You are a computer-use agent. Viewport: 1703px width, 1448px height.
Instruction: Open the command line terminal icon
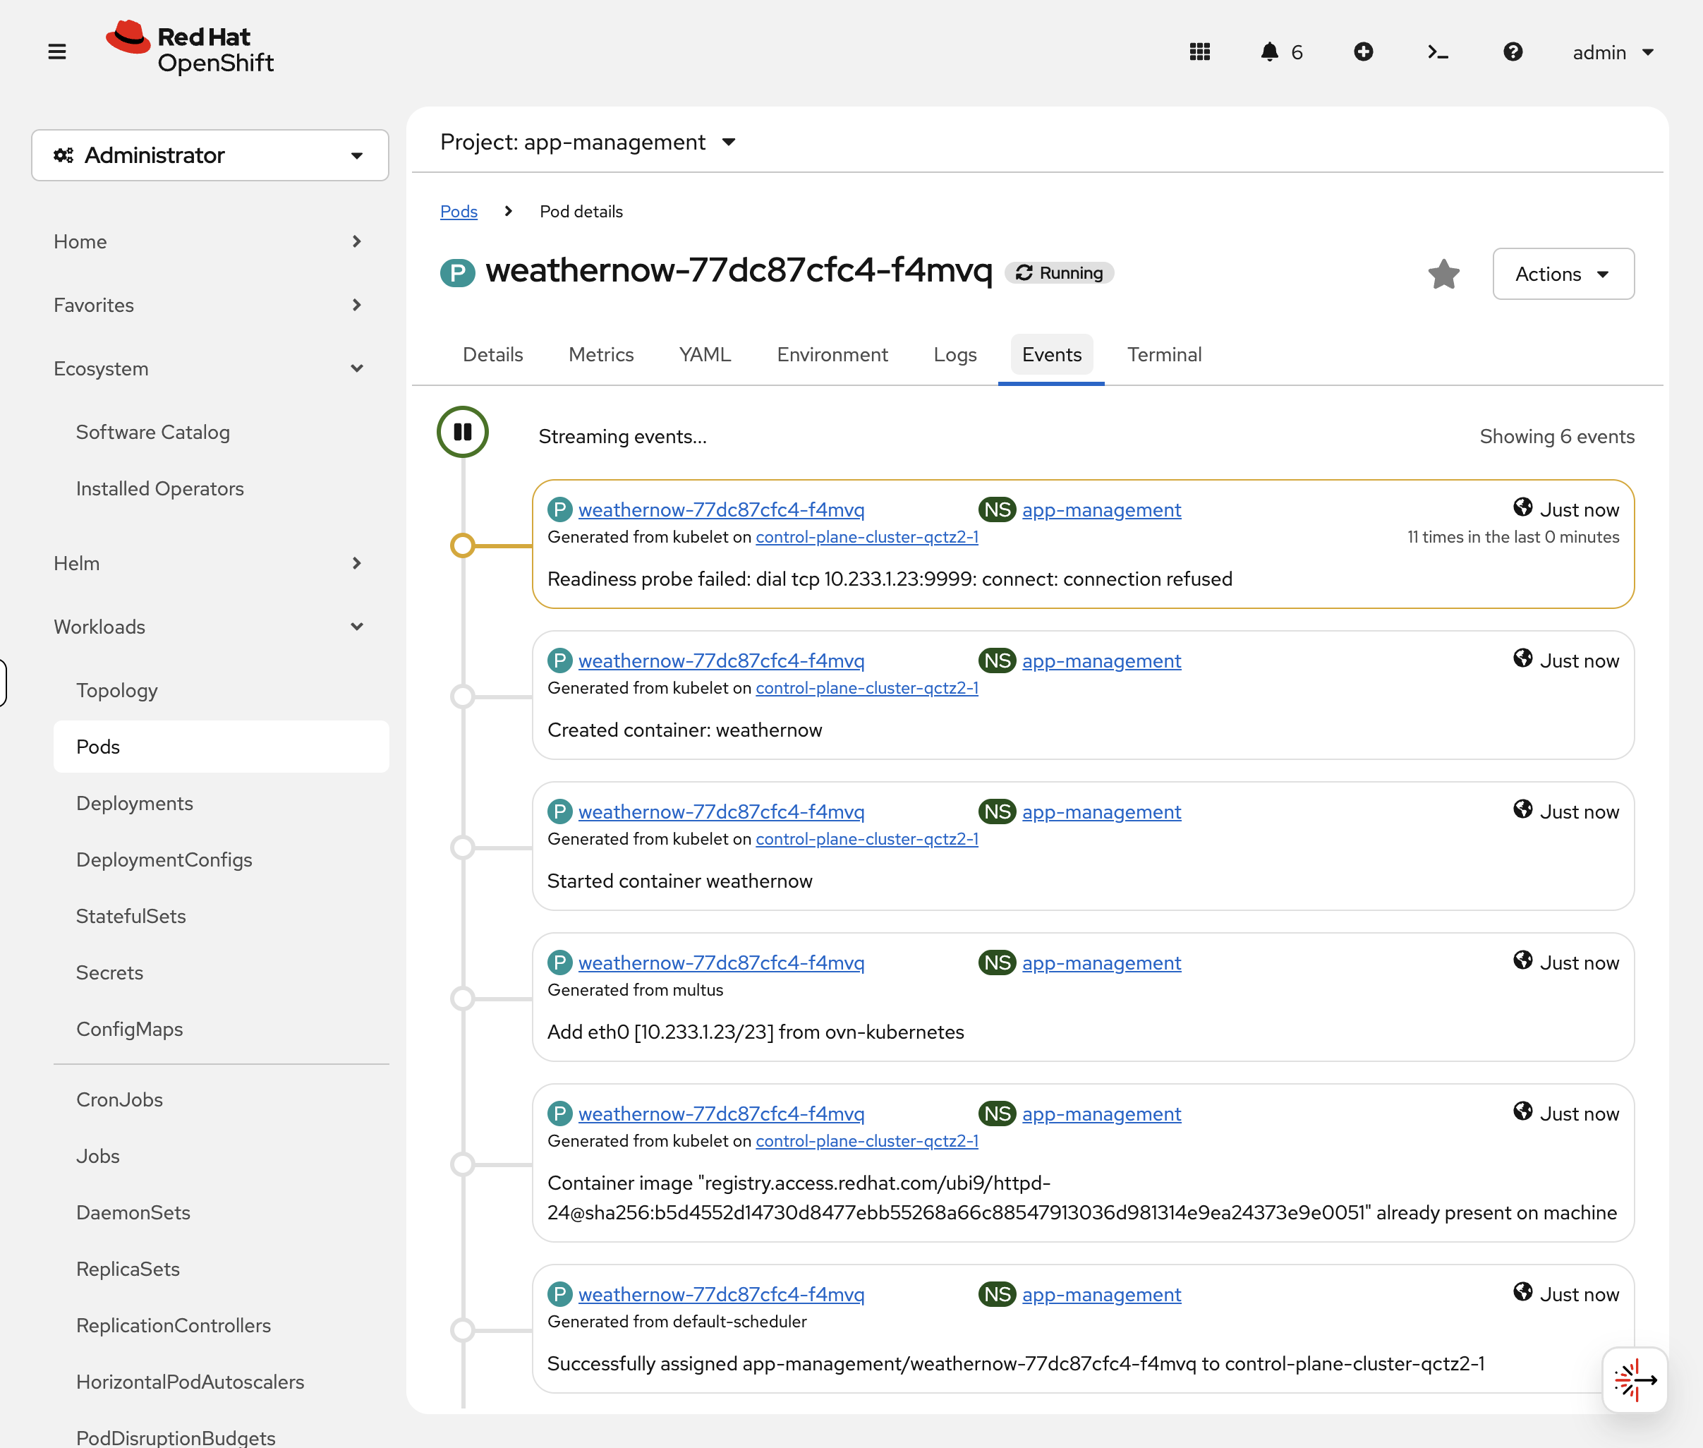coord(1437,52)
